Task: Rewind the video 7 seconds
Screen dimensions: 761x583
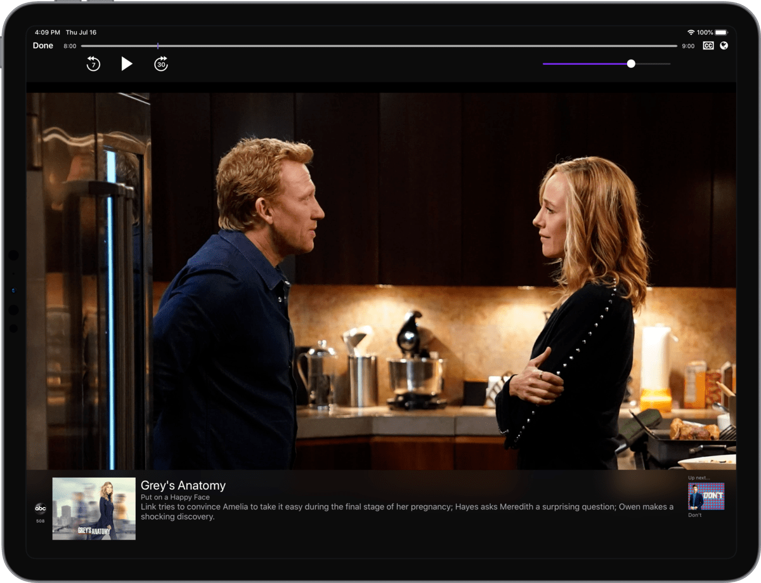Action: point(93,63)
